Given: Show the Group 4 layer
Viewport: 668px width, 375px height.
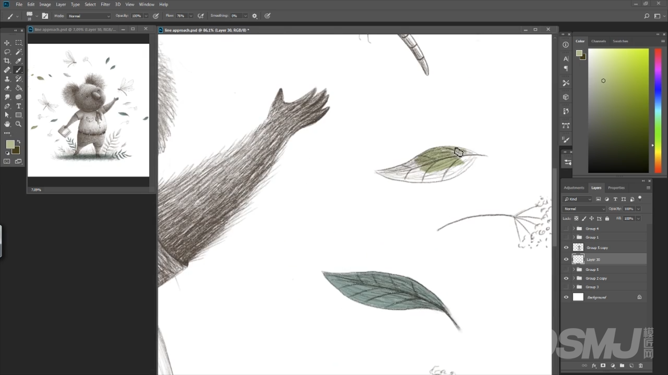Looking at the screenshot, I should [566, 229].
